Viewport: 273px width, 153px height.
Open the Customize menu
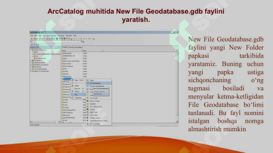pyautogui.click(x=61, y=36)
